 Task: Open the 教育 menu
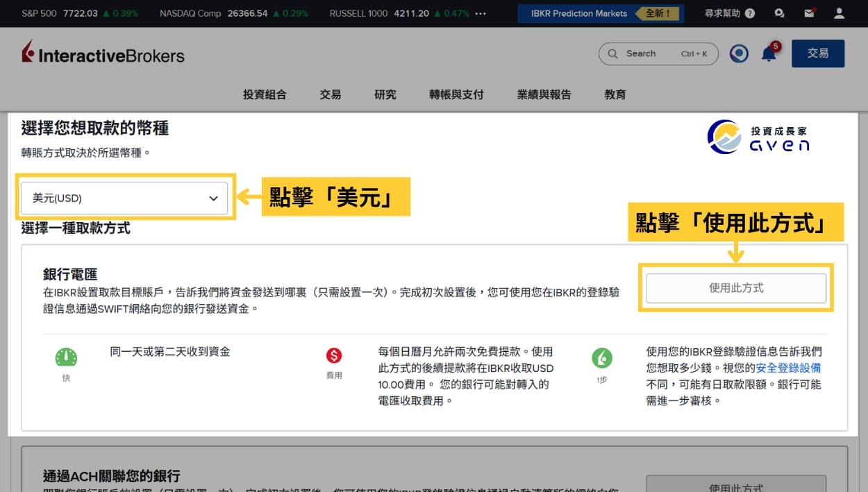[x=615, y=94]
